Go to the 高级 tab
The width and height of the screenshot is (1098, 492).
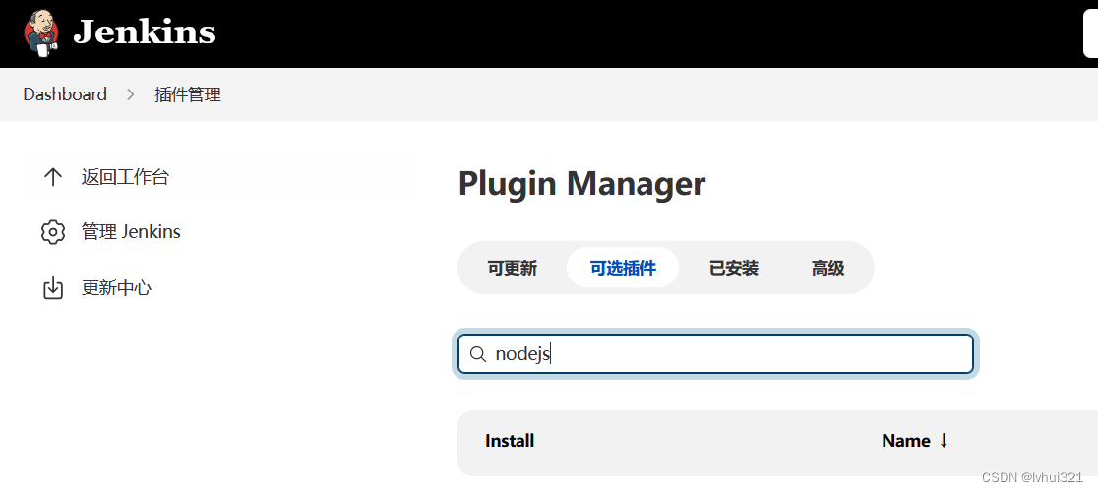(x=828, y=268)
